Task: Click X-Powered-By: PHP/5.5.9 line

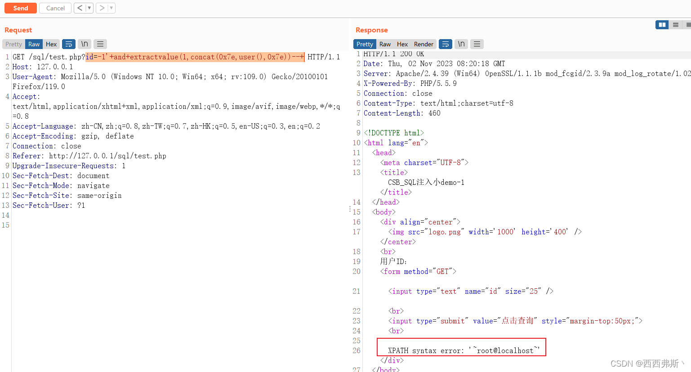Action: tap(410, 83)
